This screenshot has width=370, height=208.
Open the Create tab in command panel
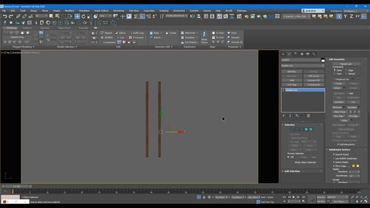point(283,54)
